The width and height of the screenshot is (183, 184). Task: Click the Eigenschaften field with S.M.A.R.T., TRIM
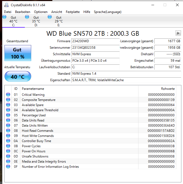pyautogui.click(x=126, y=80)
